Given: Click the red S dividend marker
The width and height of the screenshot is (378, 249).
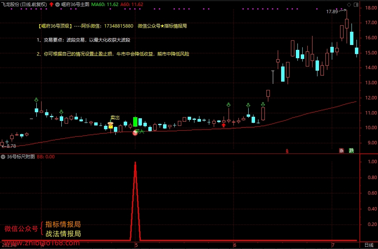Looking at the screenshot, I should (287, 151).
